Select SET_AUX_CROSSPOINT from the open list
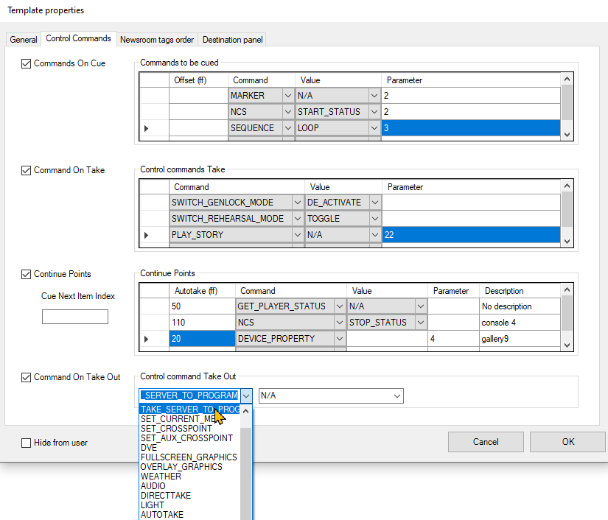The height and width of the screenshot is (520, 608). click(x=186, y=438)
